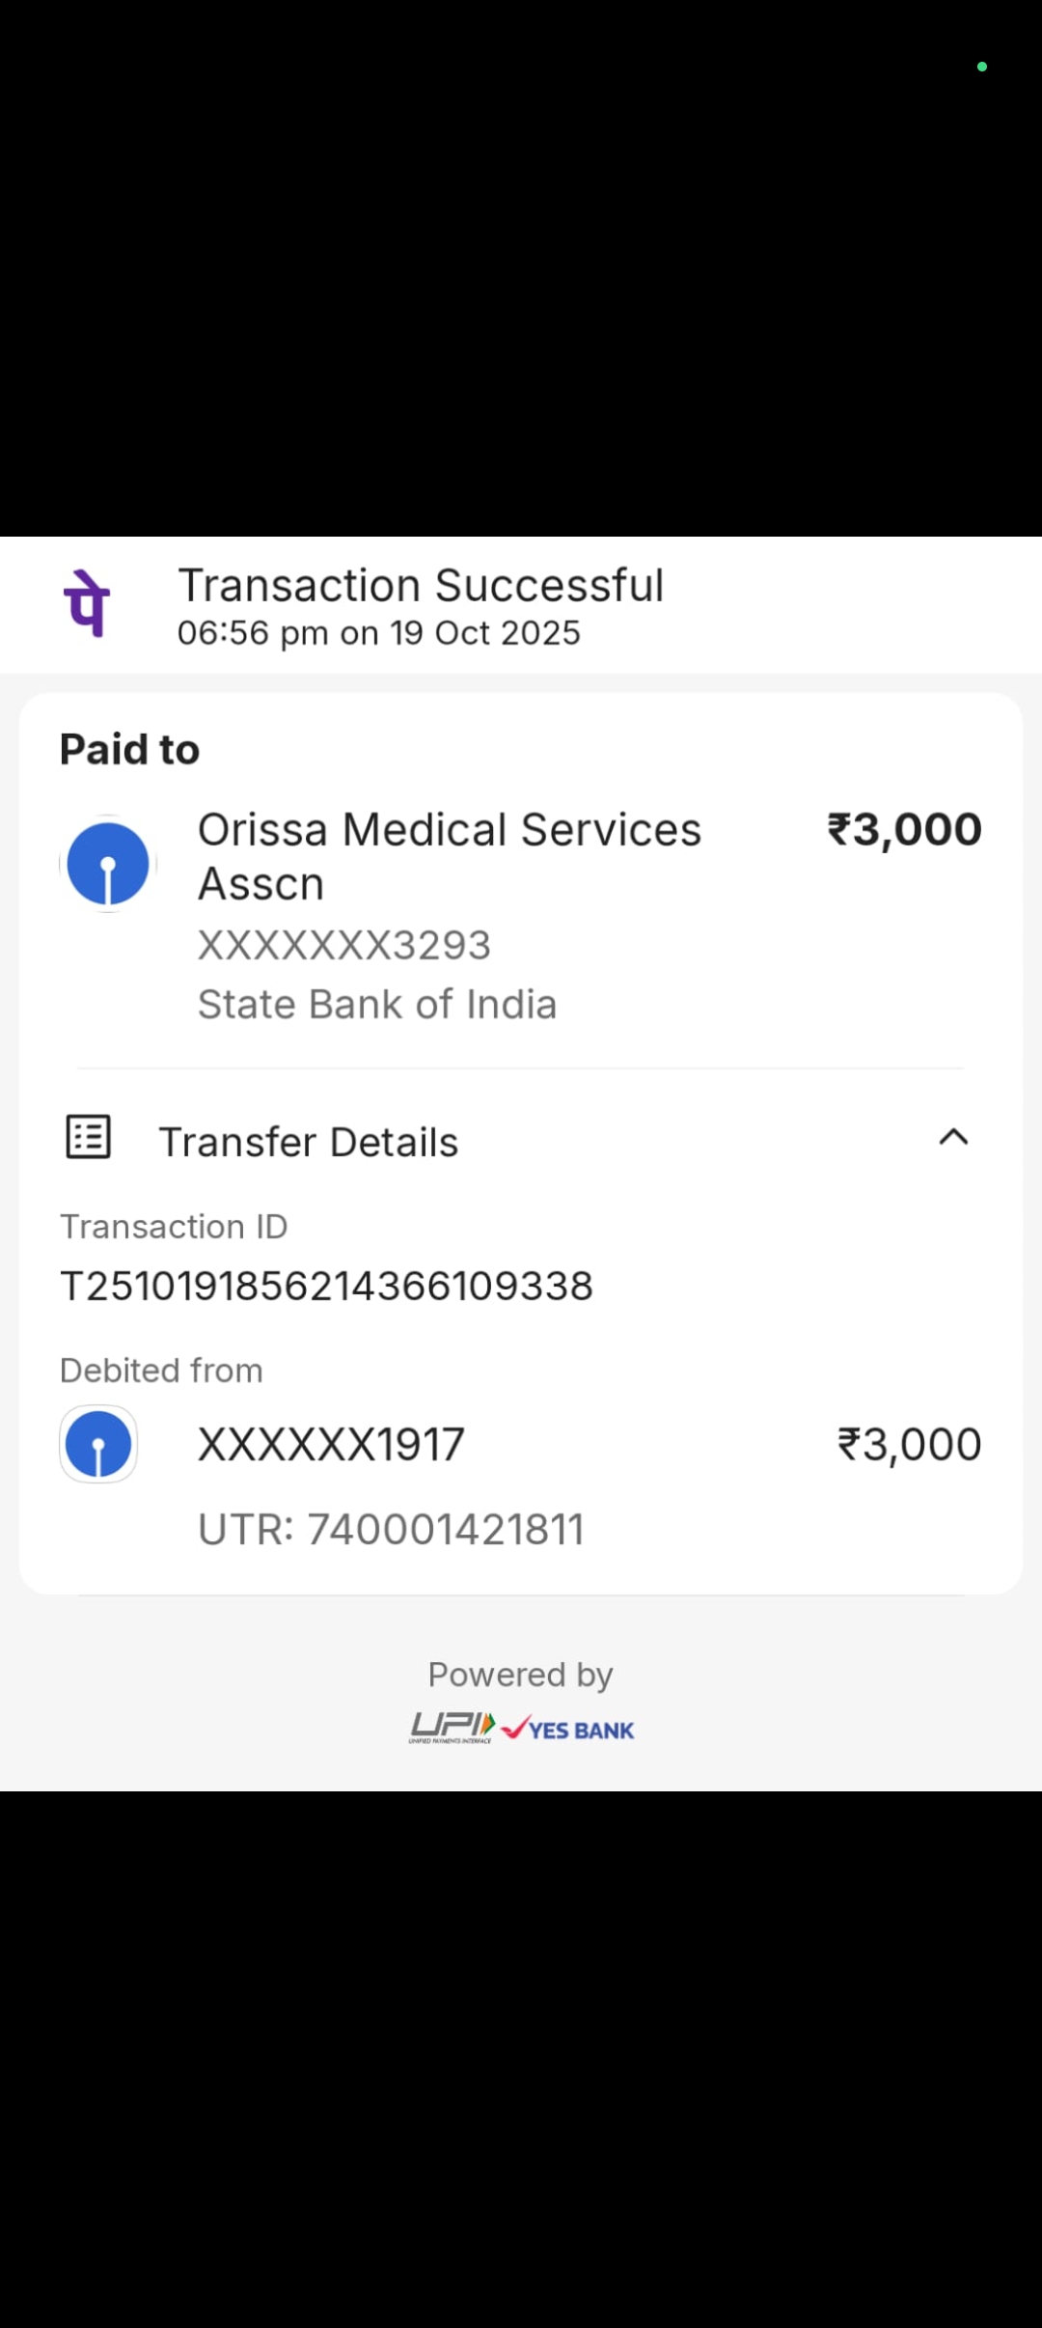Collapse Transfer Details with the chevron arrow

(x=953, y=1137)
